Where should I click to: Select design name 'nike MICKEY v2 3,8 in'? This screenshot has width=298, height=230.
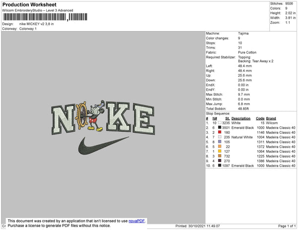(36, 24)
